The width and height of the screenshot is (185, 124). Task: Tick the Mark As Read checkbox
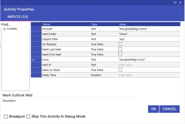[120, 70]
